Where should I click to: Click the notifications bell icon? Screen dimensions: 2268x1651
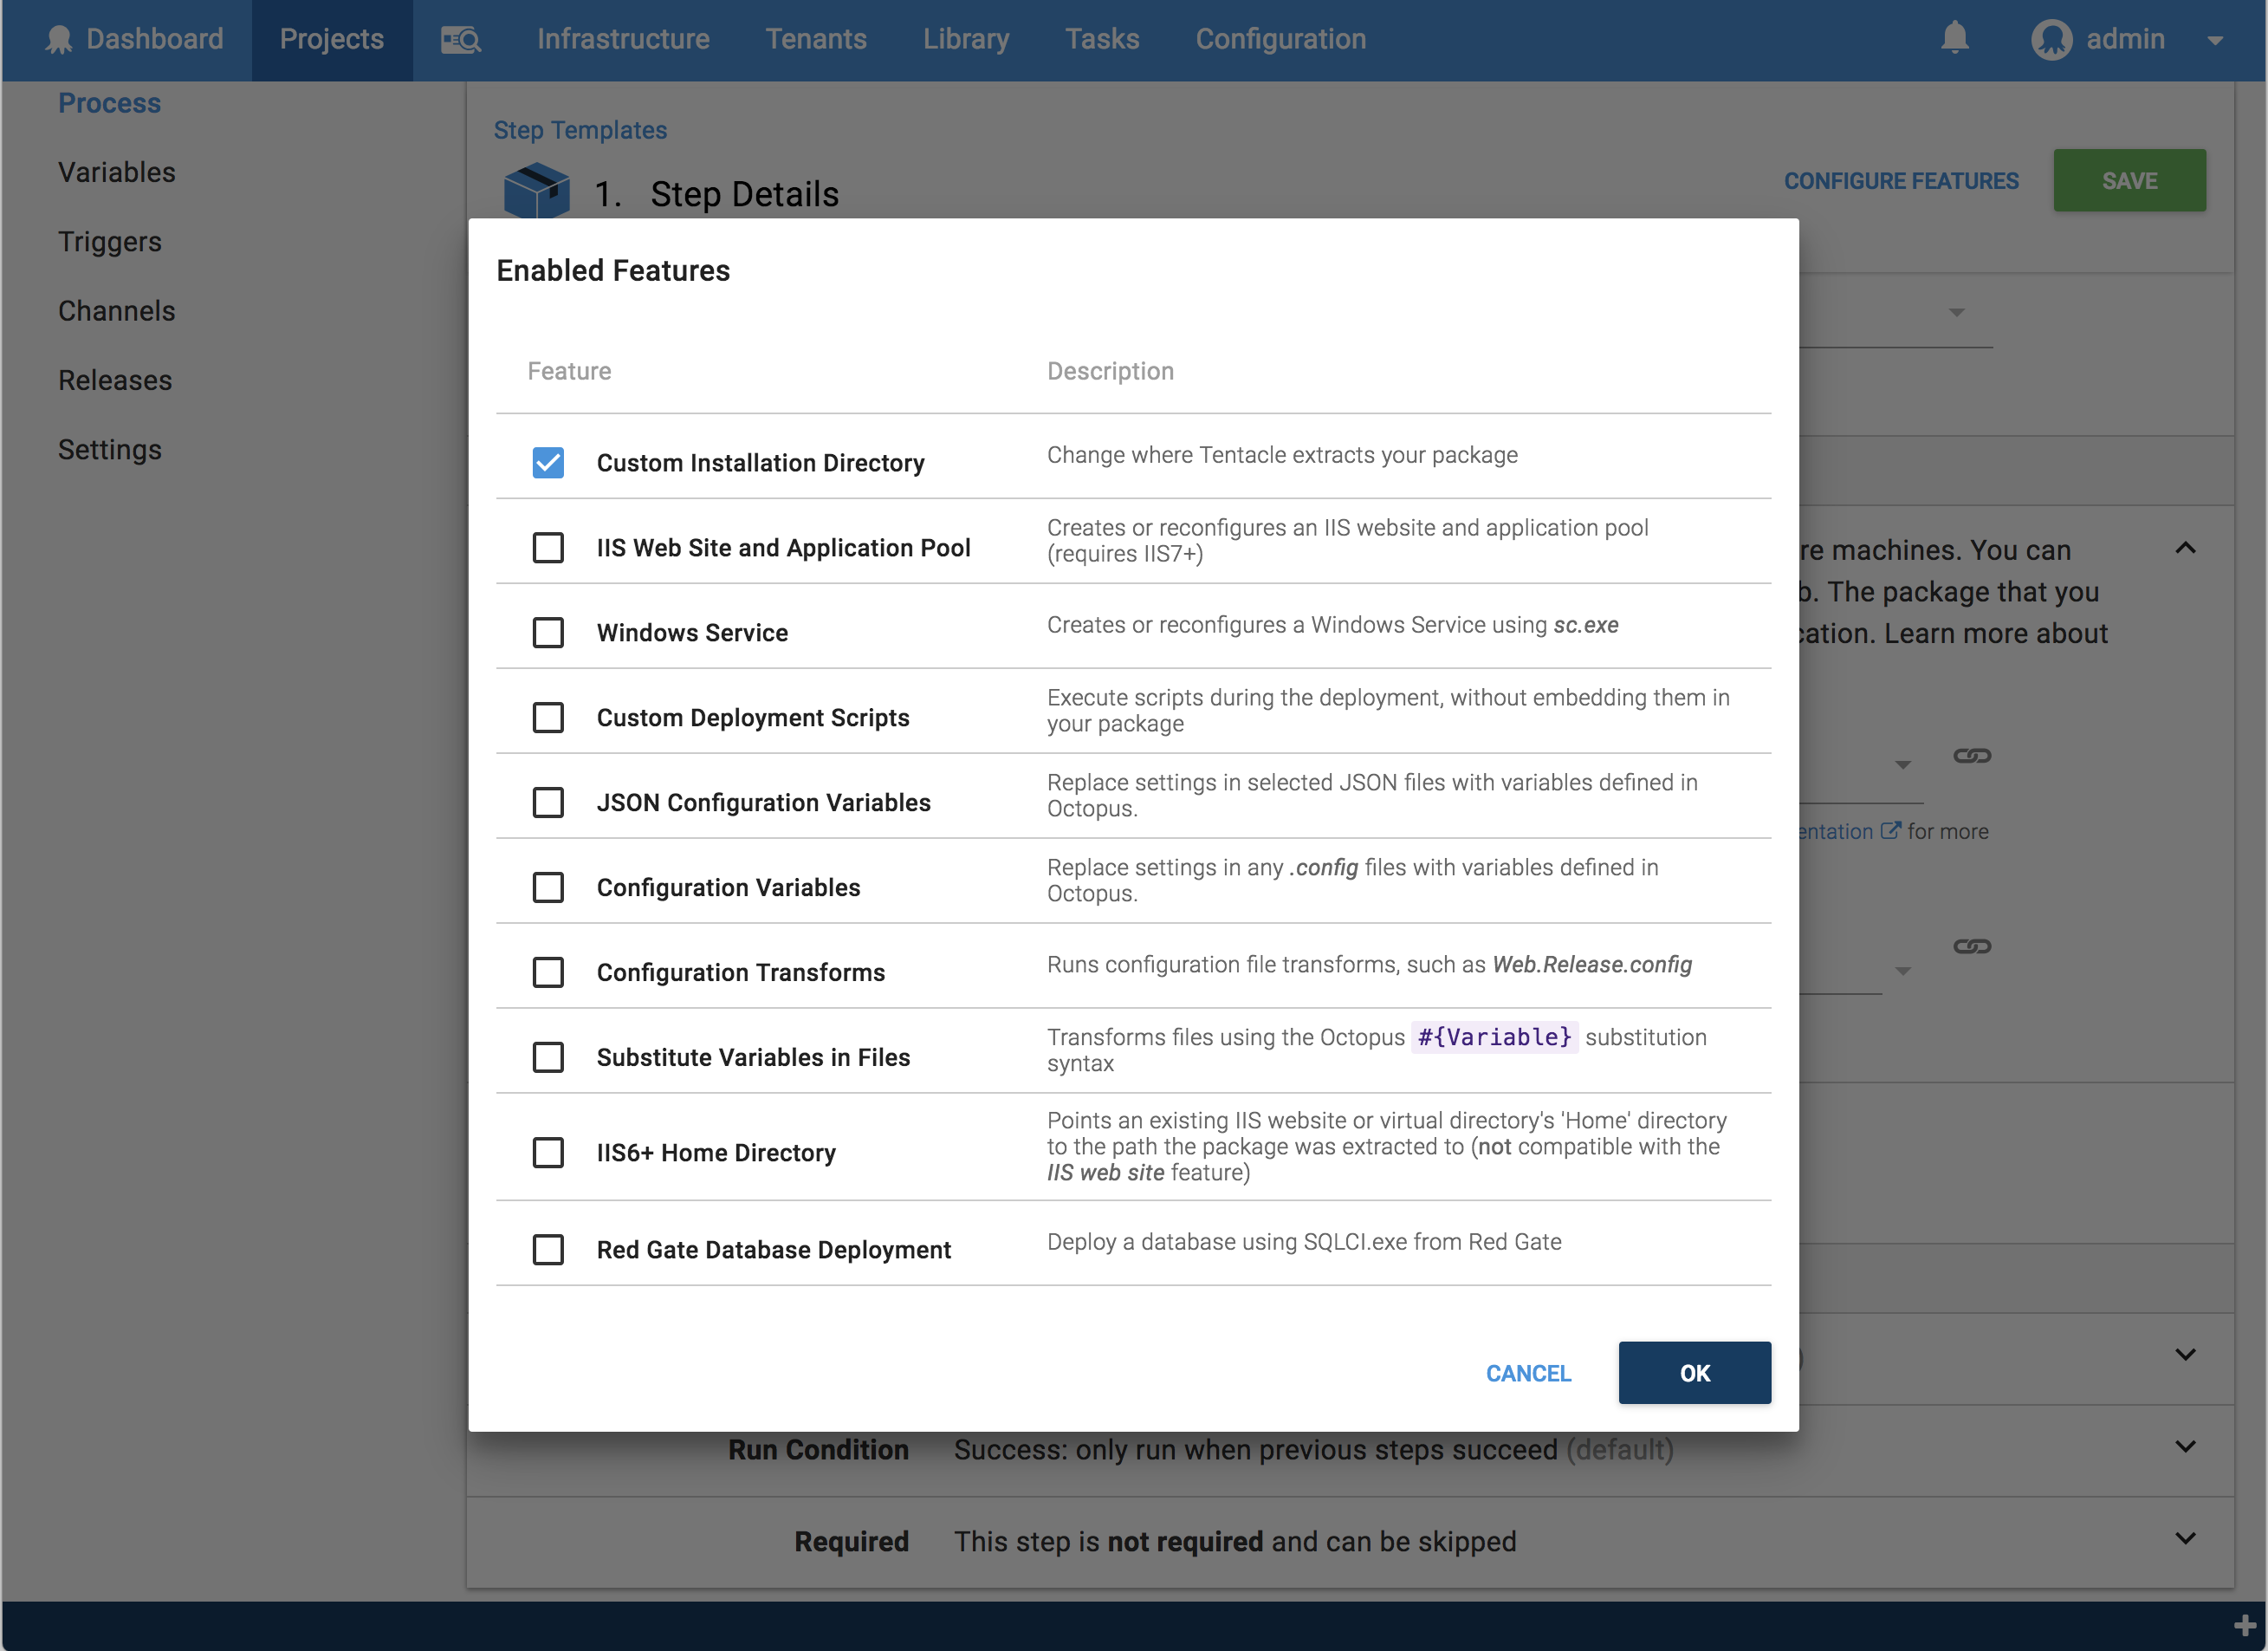click(x=1955, y=39)
